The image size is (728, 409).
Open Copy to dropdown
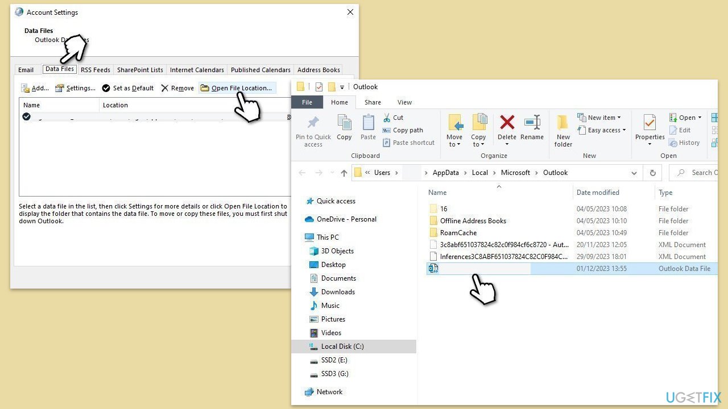pos(478,131)
